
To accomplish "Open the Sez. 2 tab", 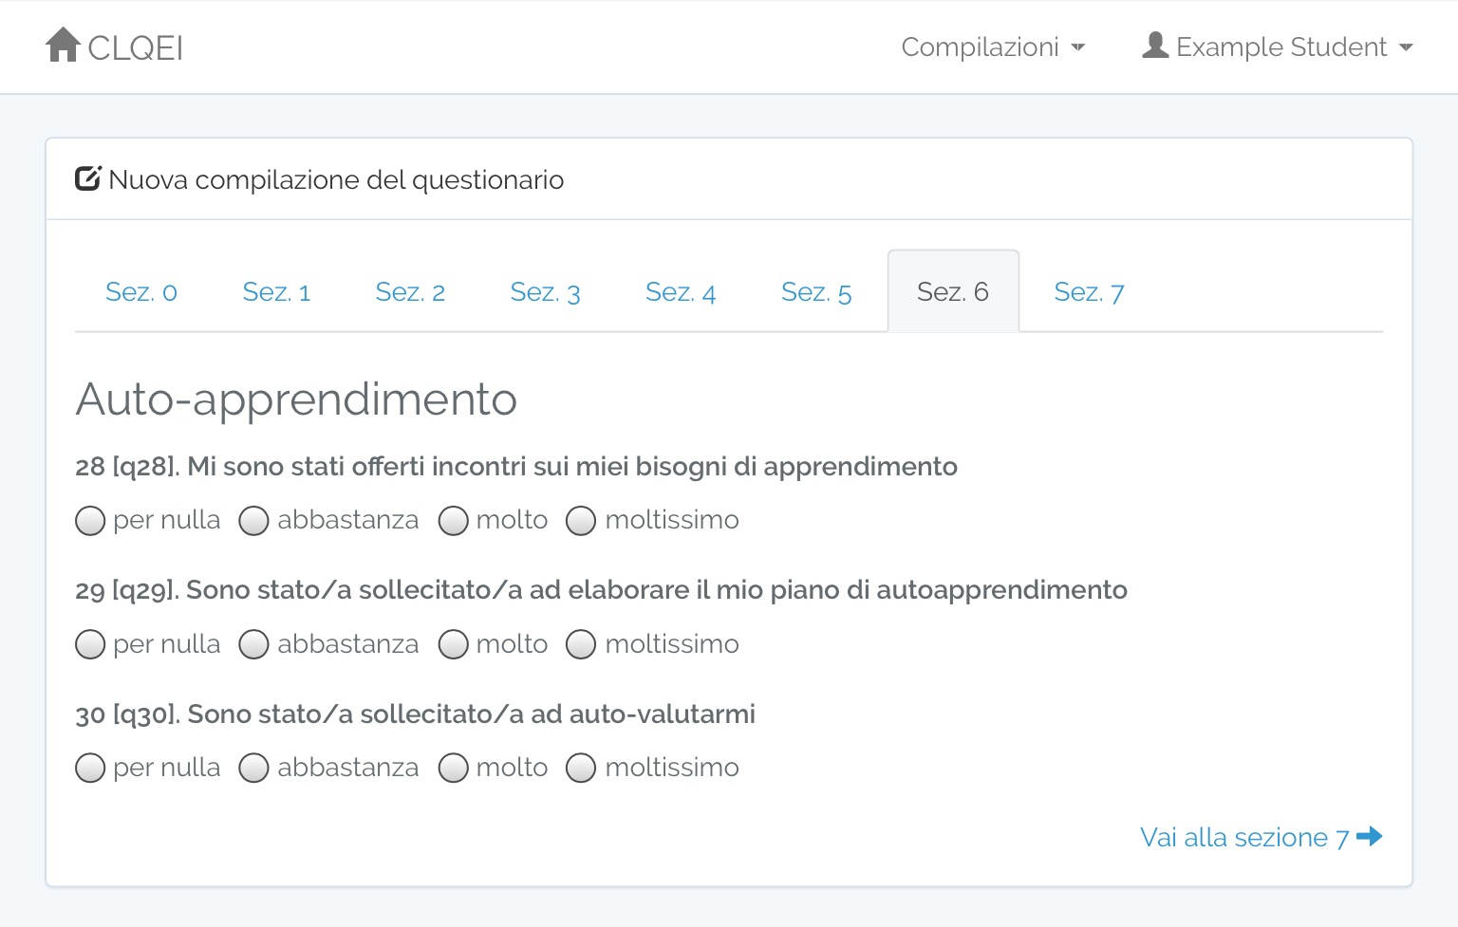I will coord(410,291).
